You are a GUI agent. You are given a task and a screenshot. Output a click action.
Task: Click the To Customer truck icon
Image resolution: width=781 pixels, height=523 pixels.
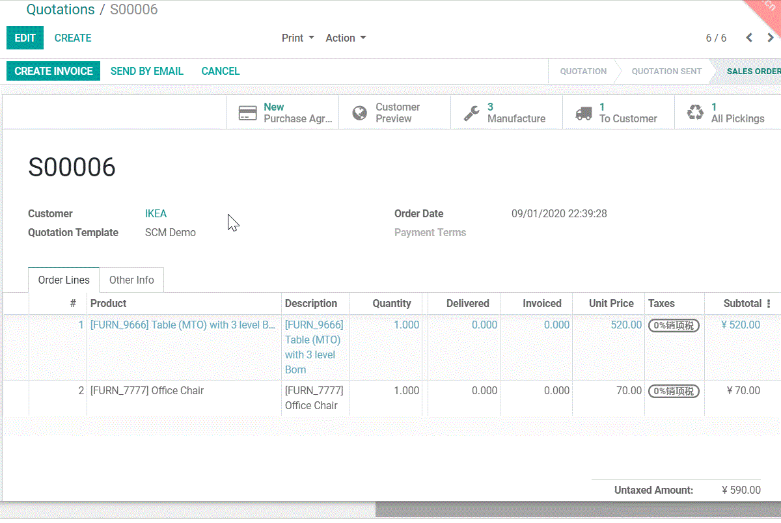click(x=584, y=113)
